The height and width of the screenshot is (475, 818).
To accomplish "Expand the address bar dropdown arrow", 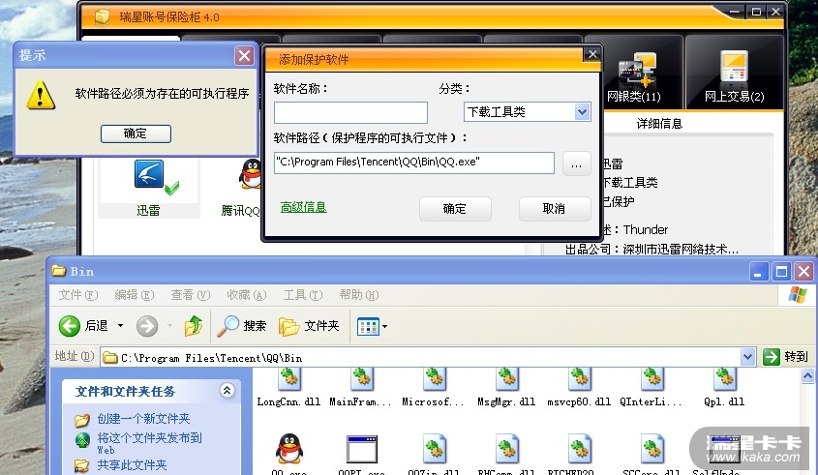I will click(x=747, y=357).
